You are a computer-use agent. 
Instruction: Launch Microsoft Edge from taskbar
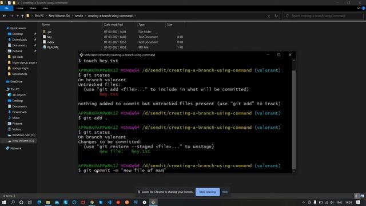39,202
